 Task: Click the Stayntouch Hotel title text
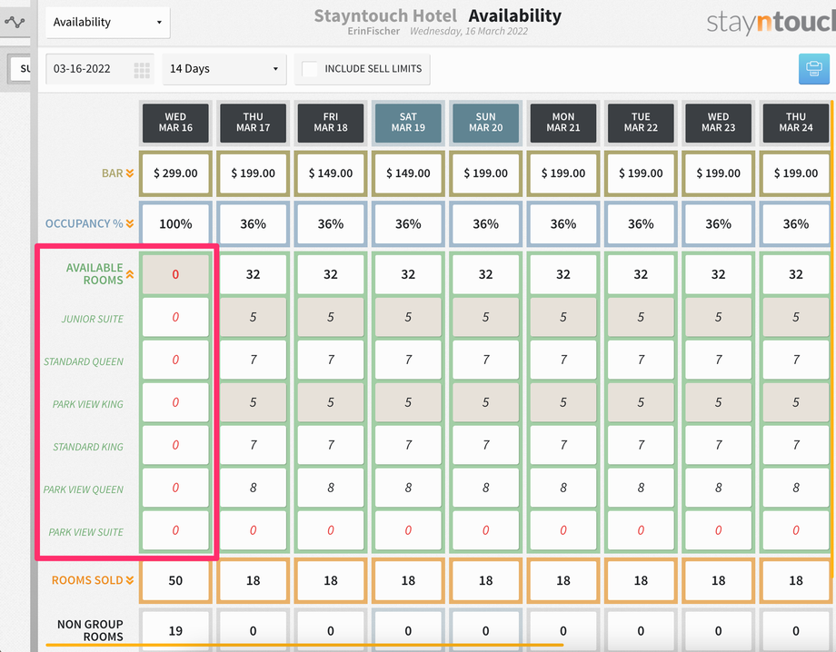tap(385, 16)
